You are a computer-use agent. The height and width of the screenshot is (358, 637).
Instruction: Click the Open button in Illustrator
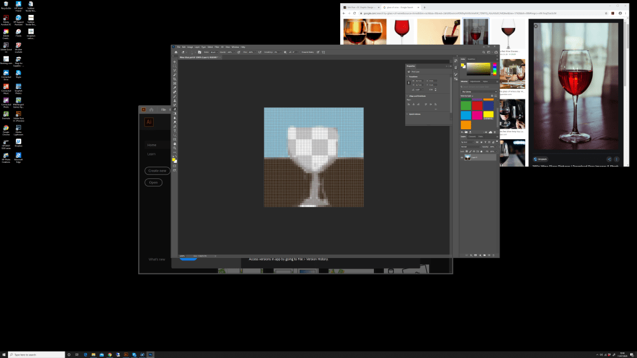pos(153,183)
